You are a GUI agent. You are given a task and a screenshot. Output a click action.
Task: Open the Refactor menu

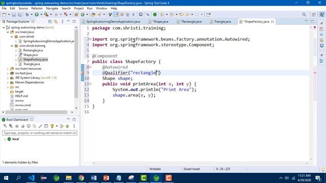click(x=37, y=8)
